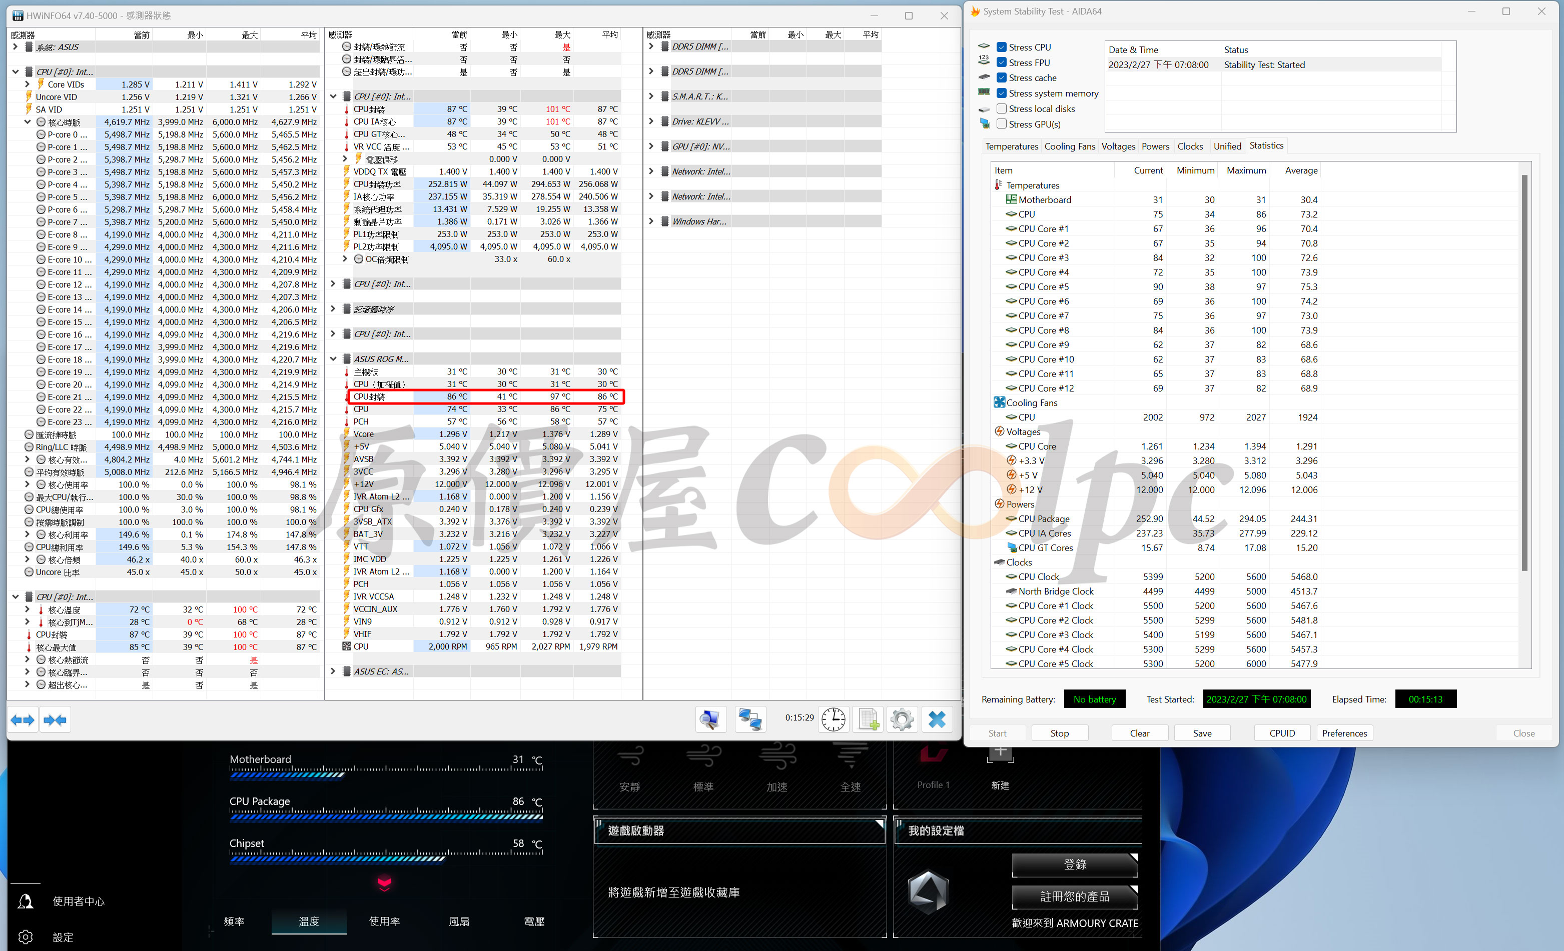Click the Armoury Crate avatar logo
Screen dimensions: 1564x951
[928, 891]
